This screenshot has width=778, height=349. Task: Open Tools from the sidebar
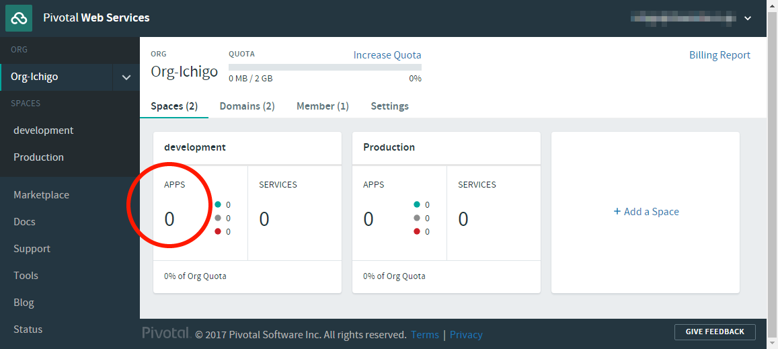(x=26, y=275)
